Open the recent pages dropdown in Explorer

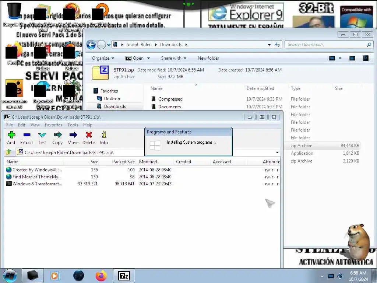(x=109, y=45)
